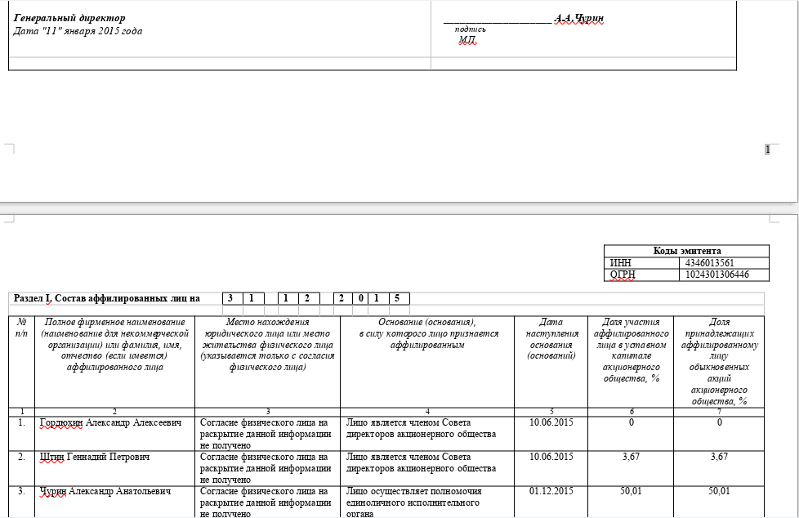Click the affiliation basis text in Штин's row
The image size is (799, 518).
coord(421,463)
